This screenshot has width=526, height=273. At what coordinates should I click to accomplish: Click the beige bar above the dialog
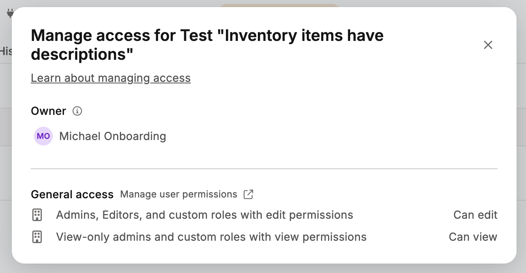(279, 6)
